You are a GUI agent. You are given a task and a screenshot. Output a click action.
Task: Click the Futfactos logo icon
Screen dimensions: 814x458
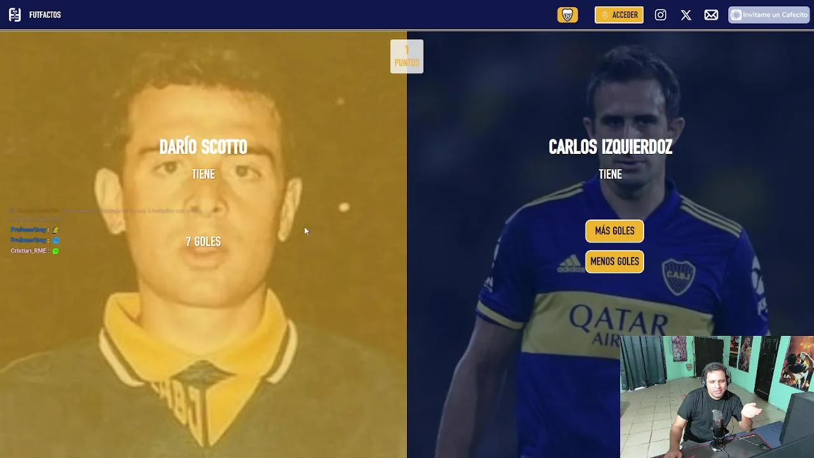tap(15, 15)
